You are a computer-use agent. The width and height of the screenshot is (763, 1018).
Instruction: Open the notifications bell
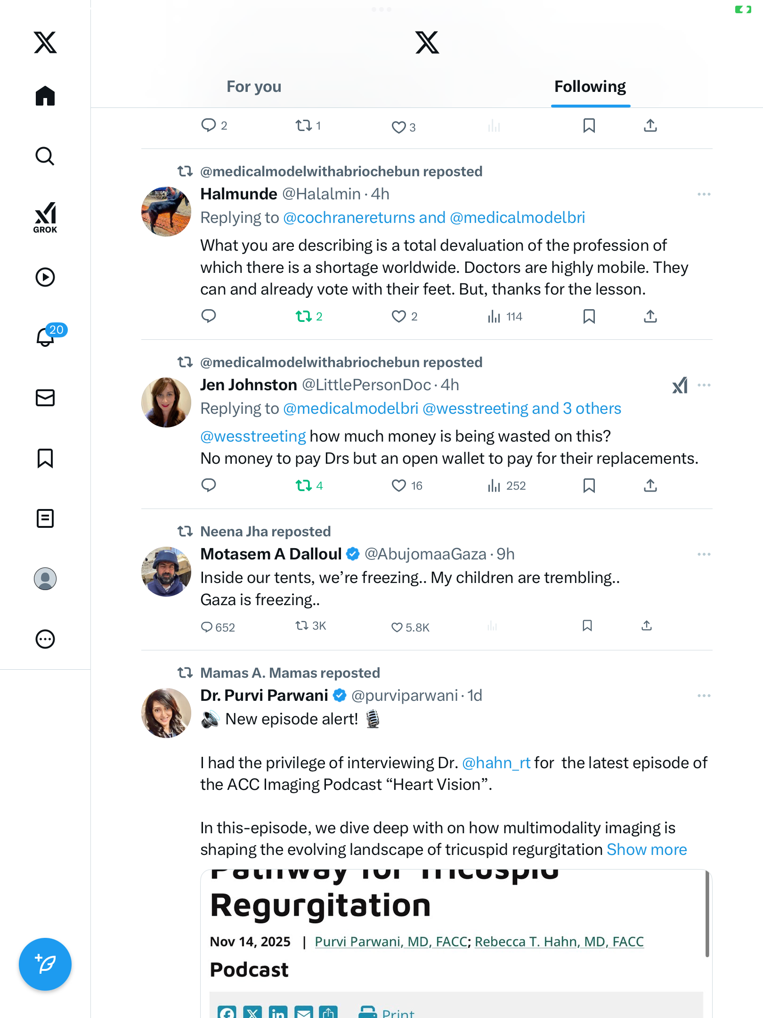pyautogui.click(x=46, y=337)
